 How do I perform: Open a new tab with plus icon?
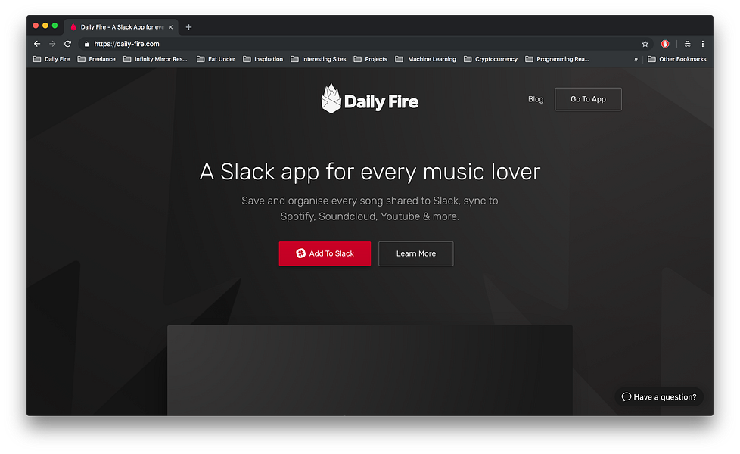188,27
